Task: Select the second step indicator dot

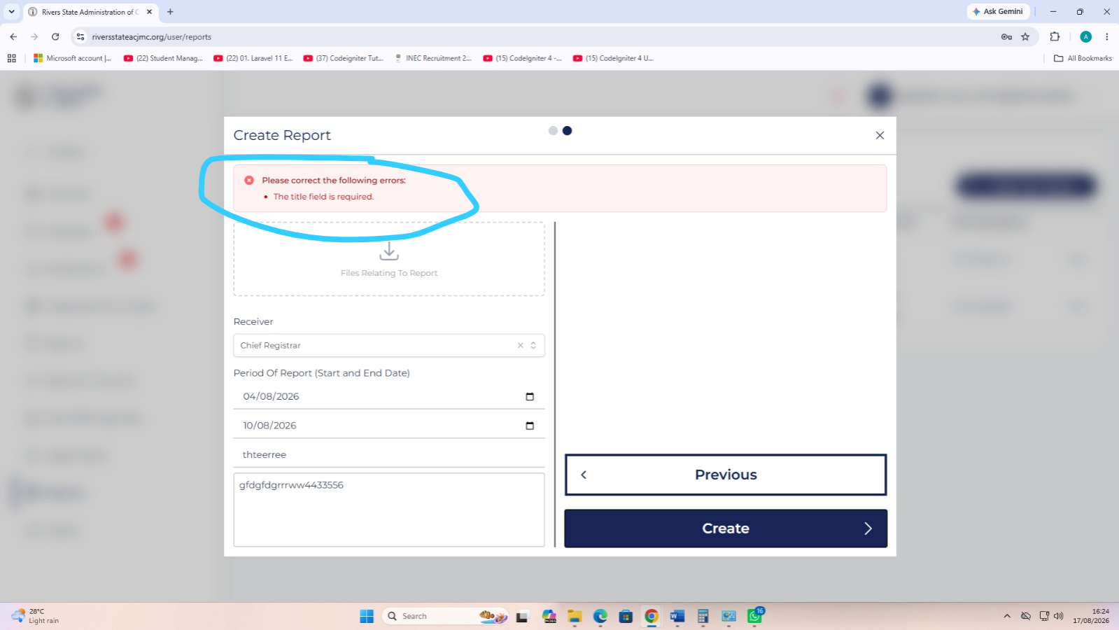Action: (x=567, y=131)
